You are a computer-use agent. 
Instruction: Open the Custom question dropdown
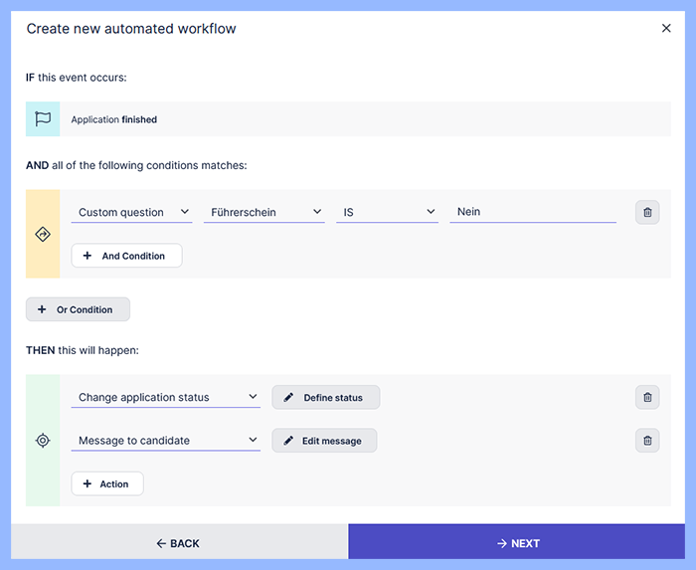pyautogui.click(x=132, y=212)
